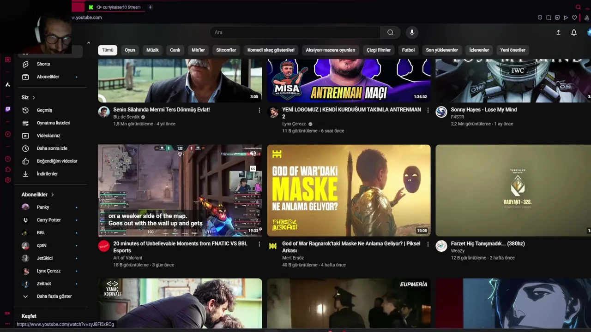Click the pin icon in the browser toolbar

coord(540,18)
